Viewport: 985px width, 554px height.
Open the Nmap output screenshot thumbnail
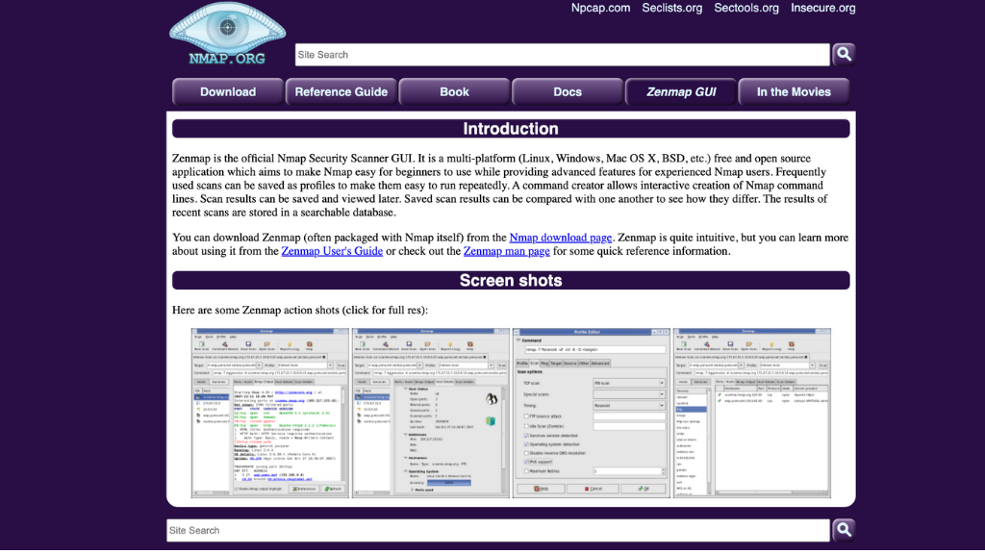tap(270, 413)
